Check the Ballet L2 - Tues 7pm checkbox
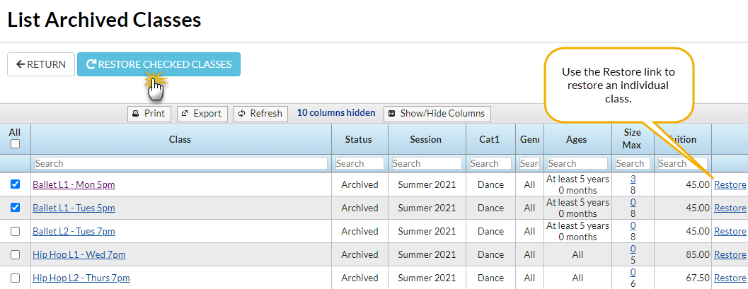This screenshot has height=289, width=748. 15,231
